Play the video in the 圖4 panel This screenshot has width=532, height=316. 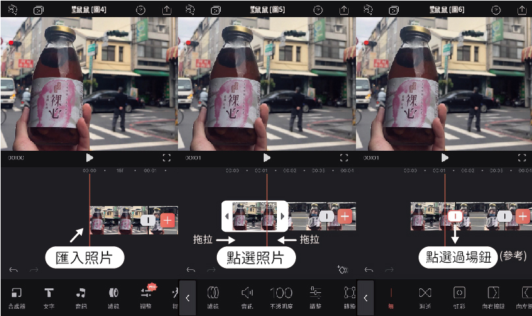[89, 157]
